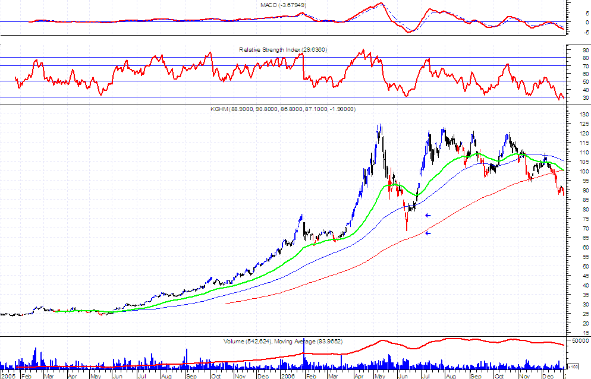This screenshot has width=591, height=379.
Task: Select the 0 label on the MACD axis
Action: click(x=587, y=22)
